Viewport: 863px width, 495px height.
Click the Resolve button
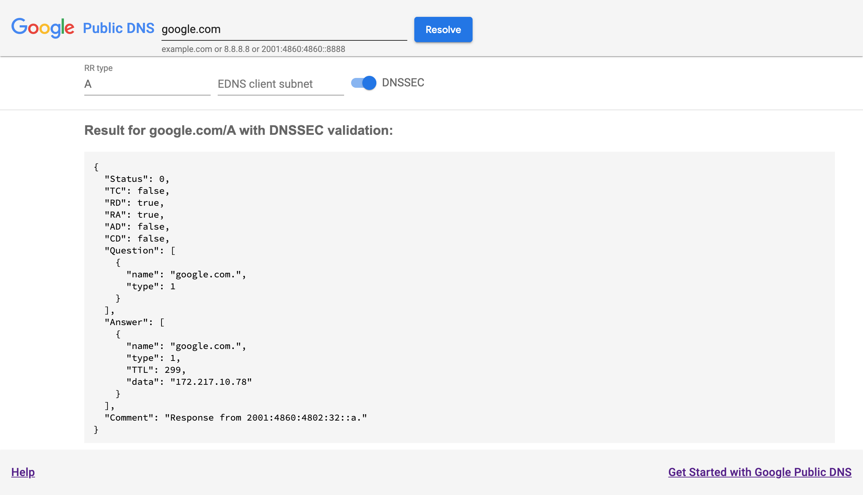pyautogui.click(x=443, y=29)
